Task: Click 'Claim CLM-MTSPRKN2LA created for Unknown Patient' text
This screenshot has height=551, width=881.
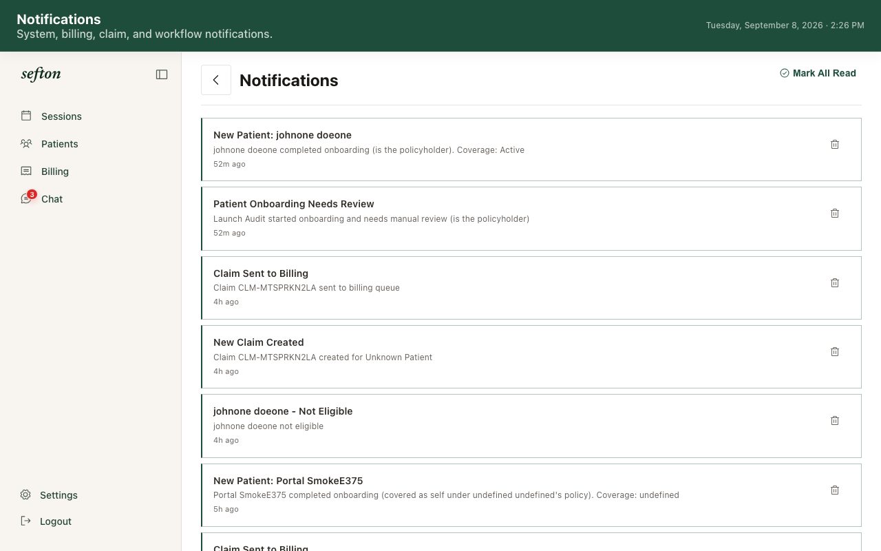Action: pyautogui.click(x=323, y=357)
